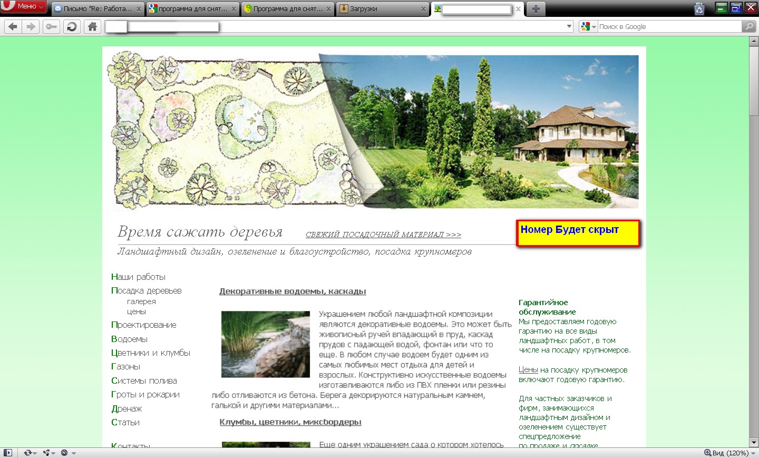The image size is (759, 458).
Task: Open the Дренаж menu link
Action: coord(126,408)
